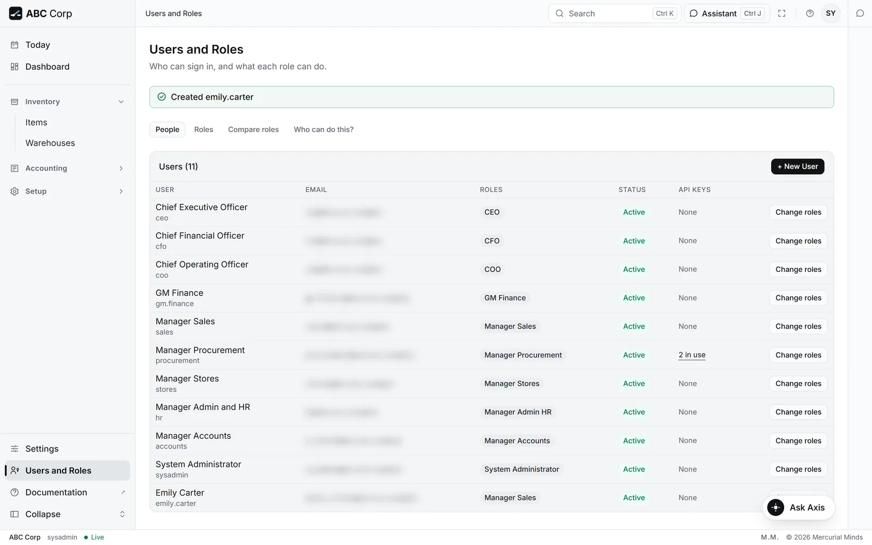872x545 pixels.
Task: Click the Created emily.carter success banner
Action: (492, 97)
